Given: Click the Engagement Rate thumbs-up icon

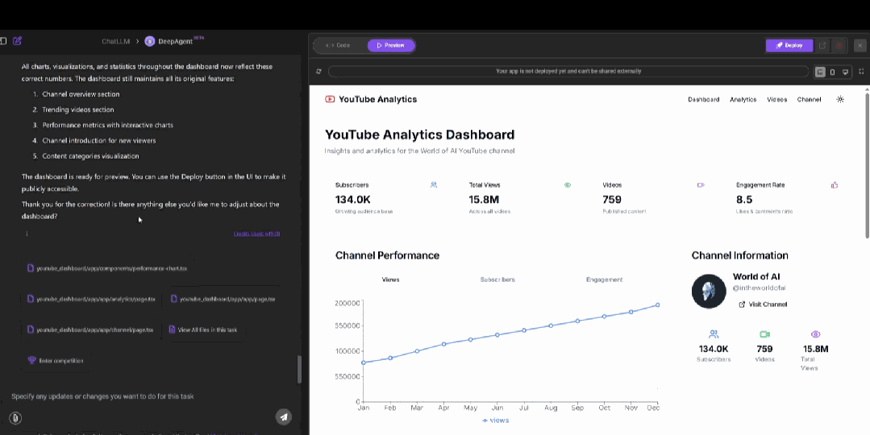Looking at the screenshot, I should point(835,184).
